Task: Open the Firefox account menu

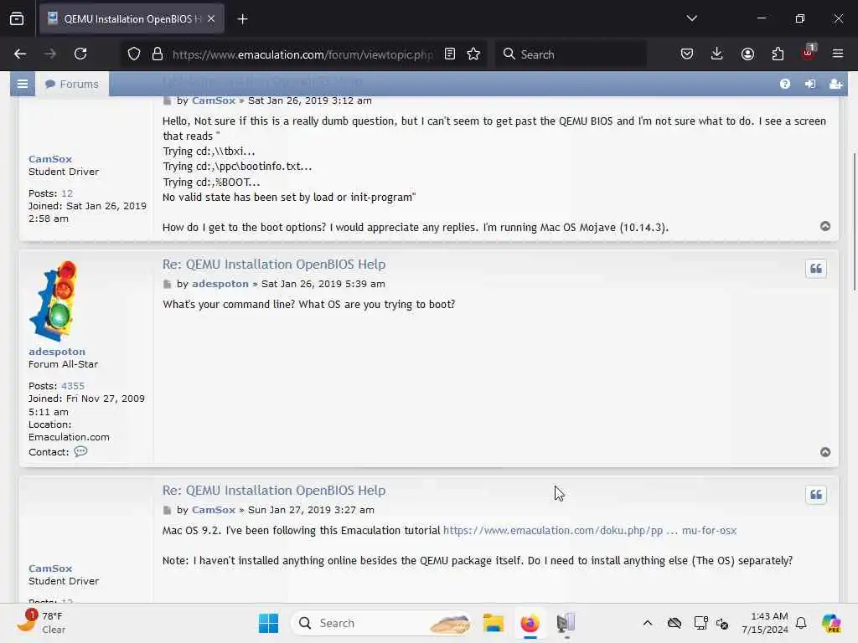Action: (747, 54)
